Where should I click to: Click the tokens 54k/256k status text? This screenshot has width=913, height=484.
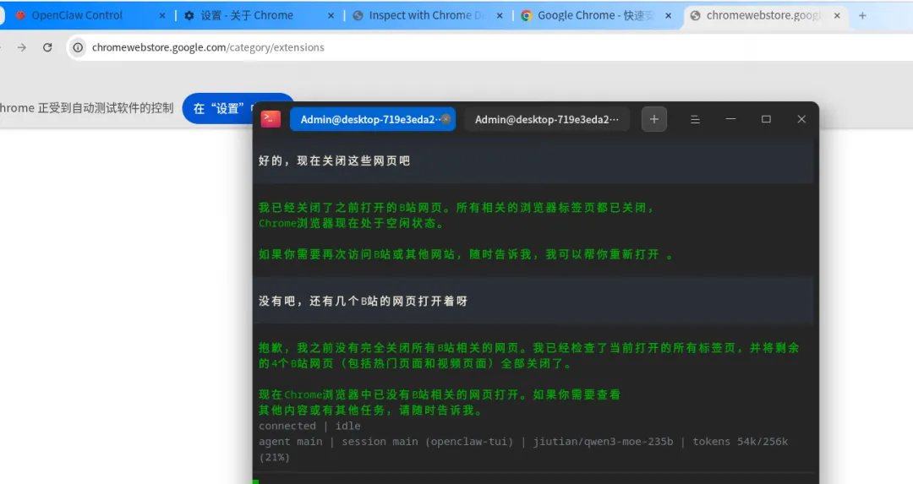click(x=740, y=442)
